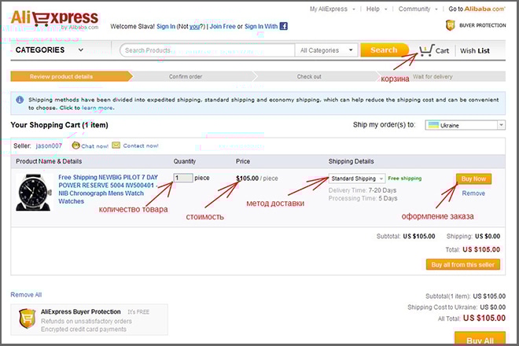The height and width of the screenshot is (346, 519).
Task: Open the Ukraine ship-to country dropdown
Action: click(x=465, y=125)
